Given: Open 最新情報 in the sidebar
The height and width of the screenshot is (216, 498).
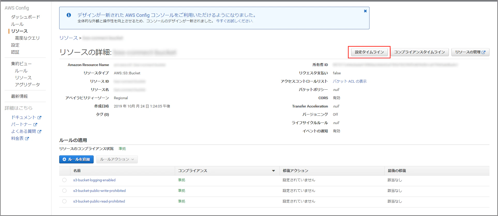Looking at the screenshot, I should point(19,96).
